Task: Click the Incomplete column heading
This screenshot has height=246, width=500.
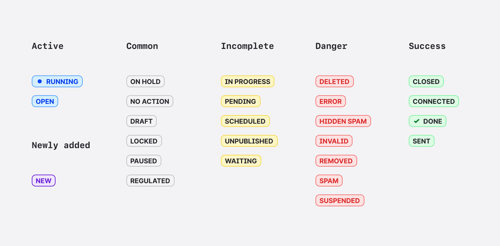Action: pos(247,46)
